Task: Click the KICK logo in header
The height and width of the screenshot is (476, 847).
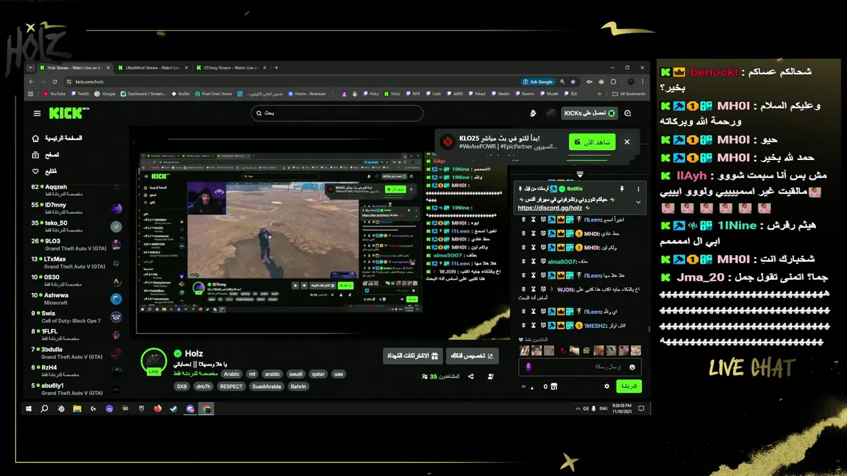Action: [x=69, y=113]
